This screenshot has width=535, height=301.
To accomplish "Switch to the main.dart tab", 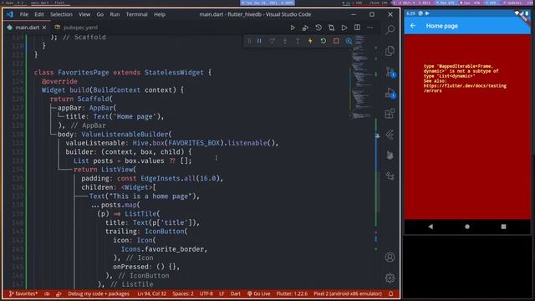I will 27,28.
